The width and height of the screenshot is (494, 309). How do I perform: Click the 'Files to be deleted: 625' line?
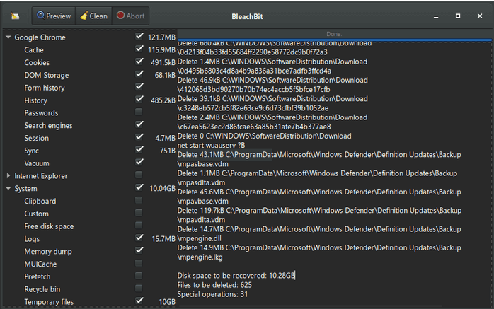click(x=214, y=285)
